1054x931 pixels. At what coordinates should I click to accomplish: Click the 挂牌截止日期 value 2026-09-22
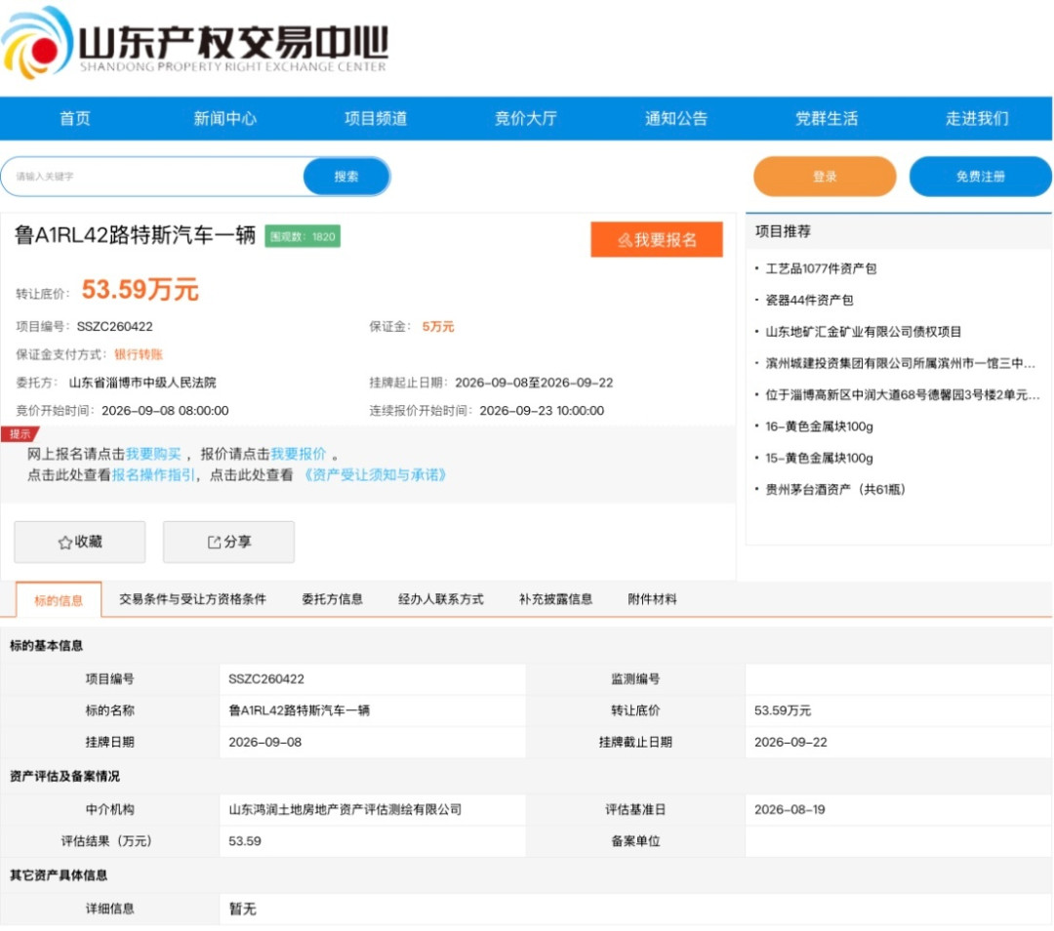[790, 742]
